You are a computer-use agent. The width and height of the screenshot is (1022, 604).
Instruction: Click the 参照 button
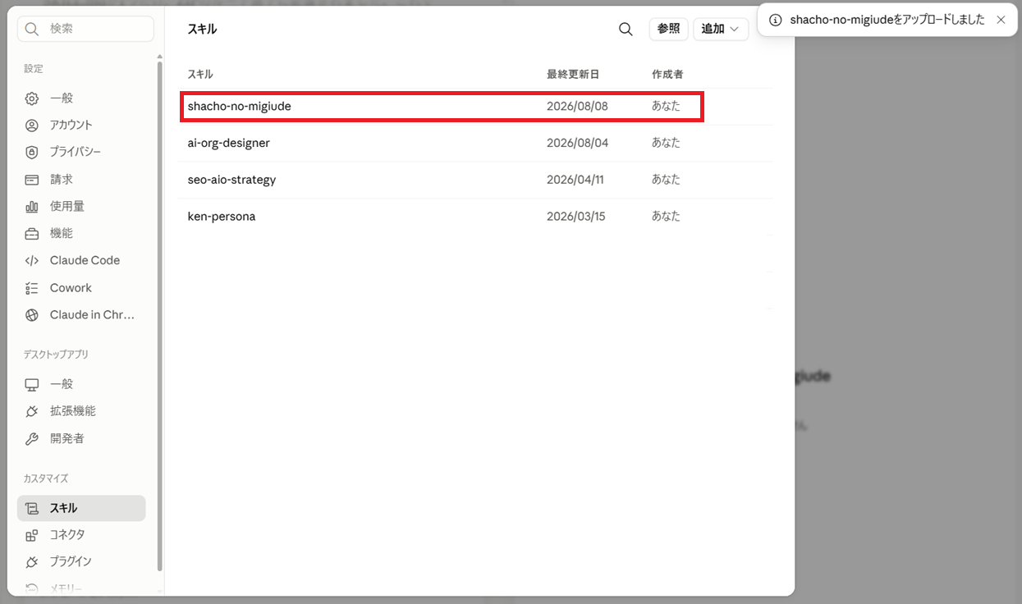(x=669, y=29)
